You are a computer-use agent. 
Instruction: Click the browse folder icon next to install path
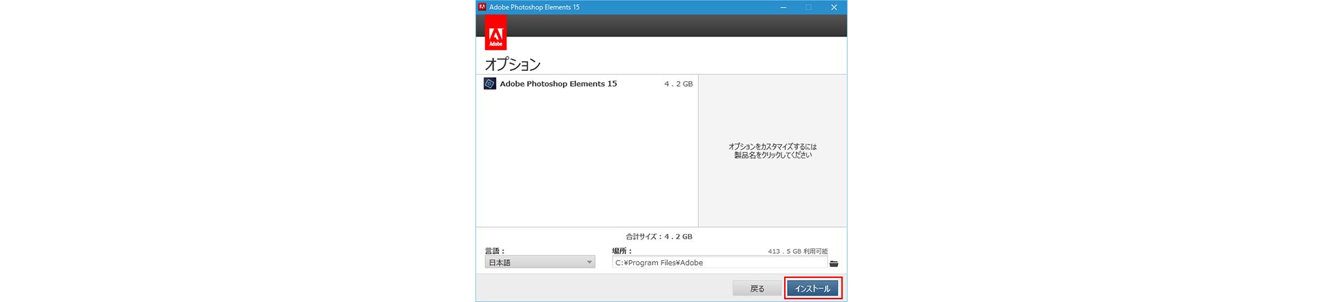click(x=834, y=263)
